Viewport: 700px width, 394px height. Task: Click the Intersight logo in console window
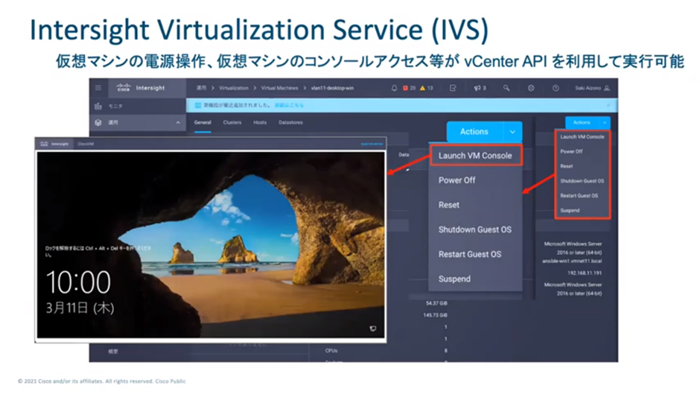click(x=44, y=144)
